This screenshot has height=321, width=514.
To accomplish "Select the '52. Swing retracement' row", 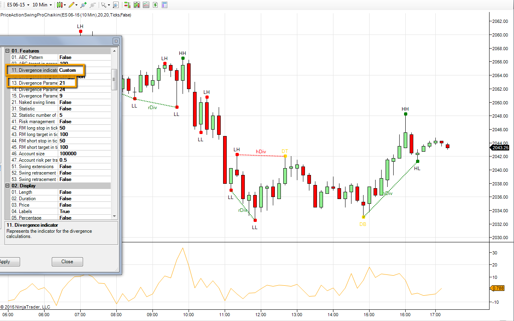I will point(60,173).
